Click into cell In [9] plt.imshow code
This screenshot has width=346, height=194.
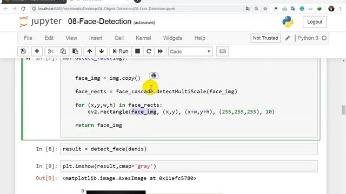[x=189, y=166]
